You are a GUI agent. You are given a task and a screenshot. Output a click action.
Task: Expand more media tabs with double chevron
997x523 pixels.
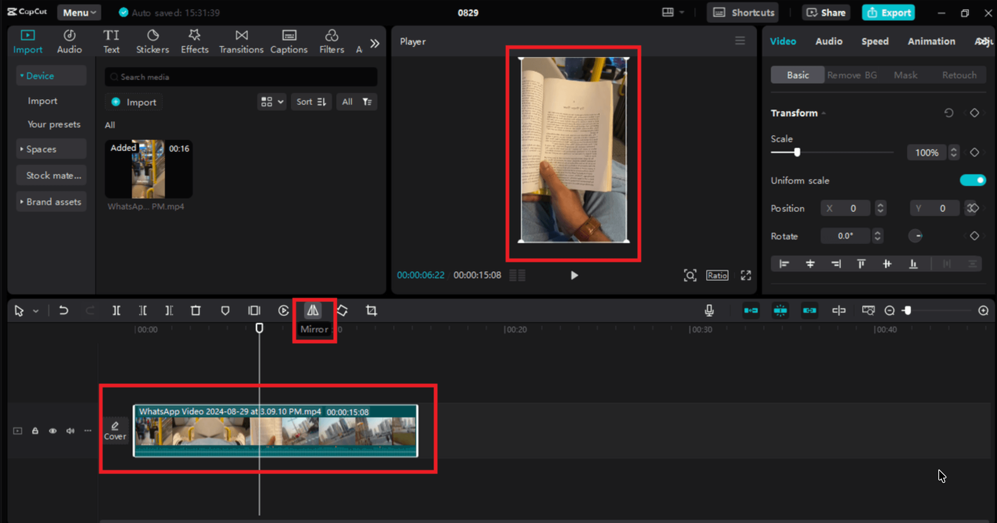click(375, 43)
